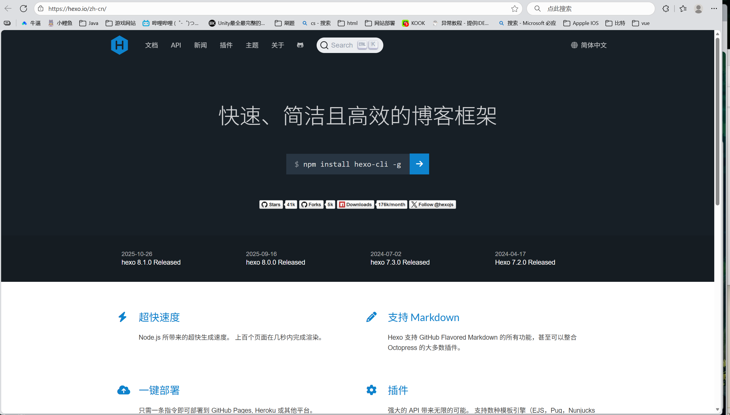This screenshot has width=730, height=415.
Task: Go to the 插件 nav menu item
Action: point(226,45)
